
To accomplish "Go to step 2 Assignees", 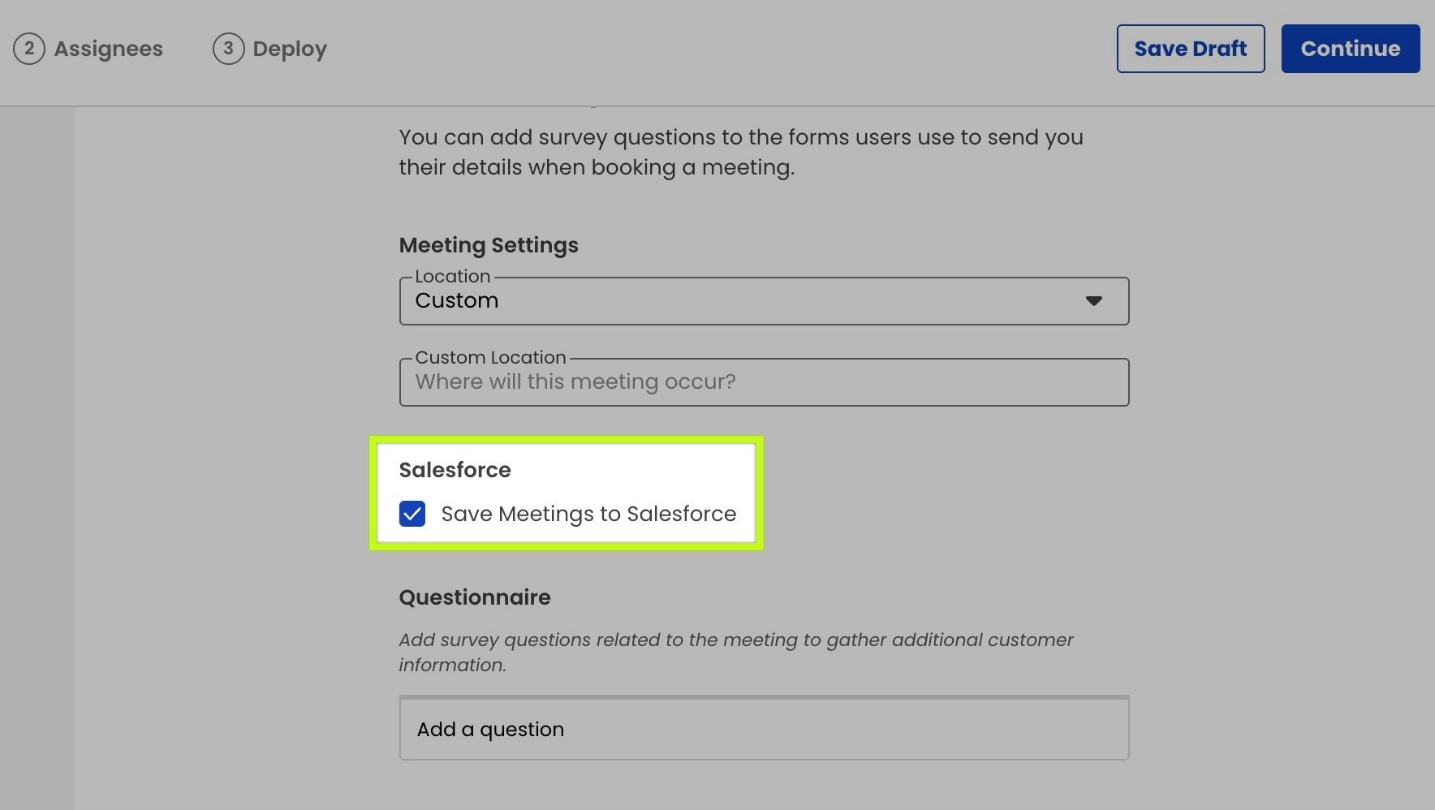I will pyautogui.click(x=88, y=49).
